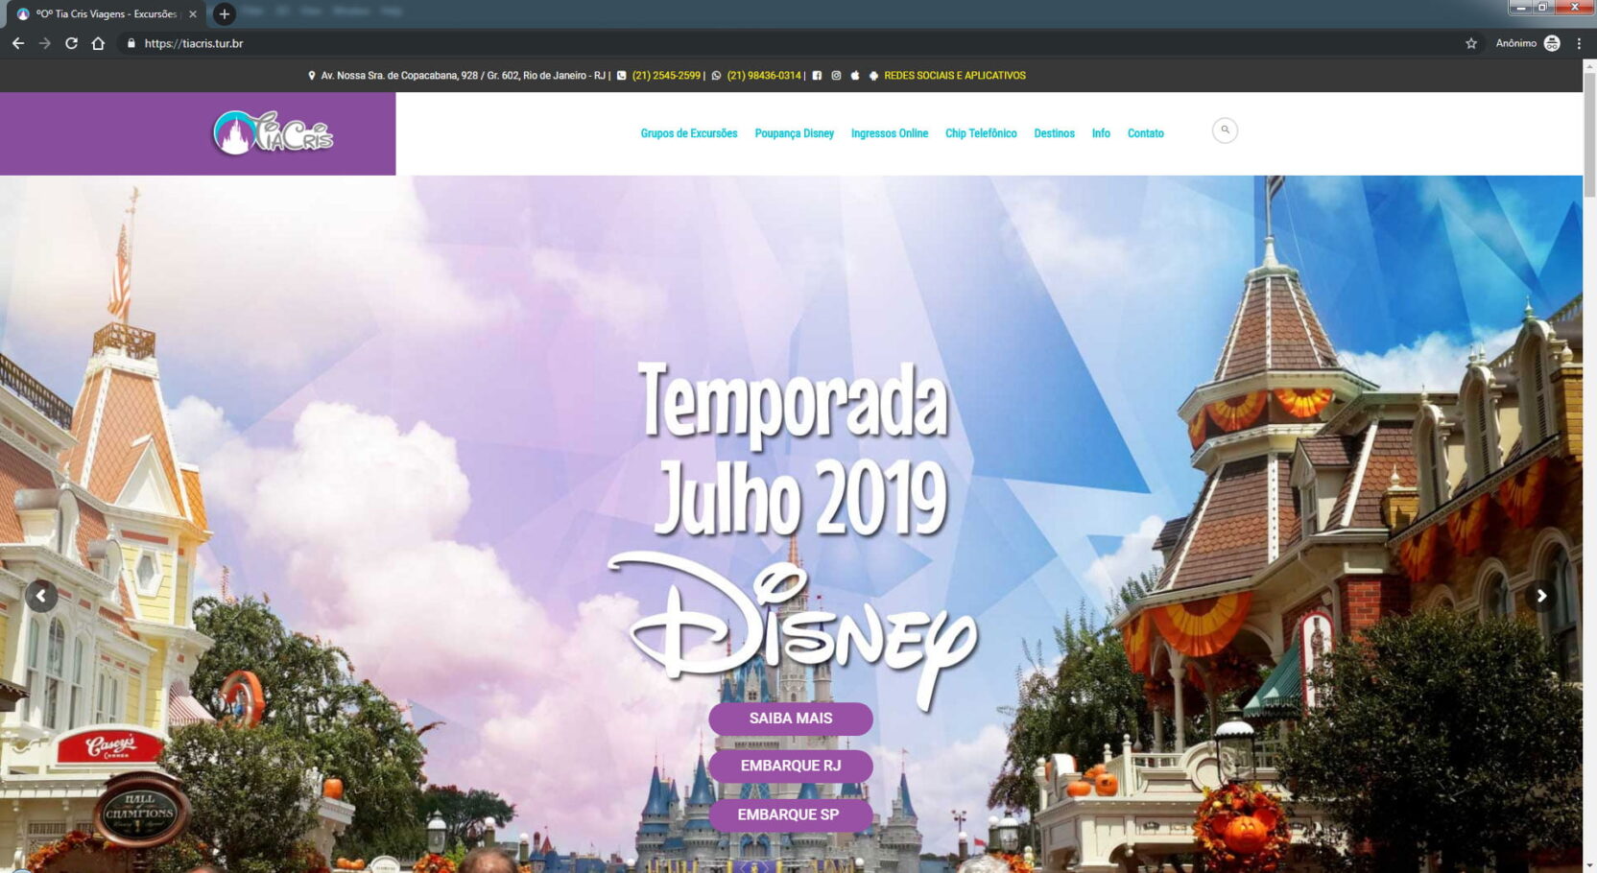Click the Android app icon
The image size is (1597, 873).
pyautogui.click(x=873, y=76)
